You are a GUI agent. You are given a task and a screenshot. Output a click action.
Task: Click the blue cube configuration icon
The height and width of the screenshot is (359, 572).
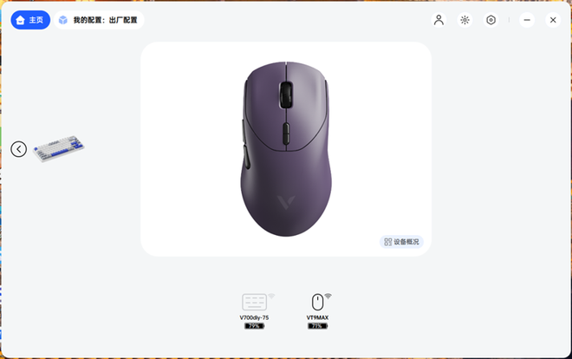(63, 20)
